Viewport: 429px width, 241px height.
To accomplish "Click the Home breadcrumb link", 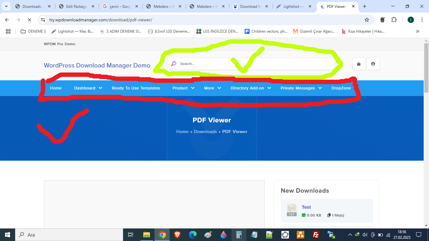I will (x=182, y=131).
